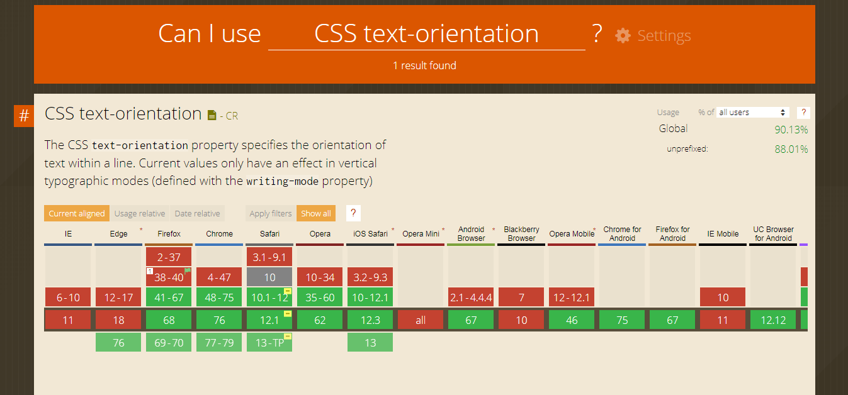Screen dimensions: 848x395
Task: Select the Blackberry Browser 7 cell
Action: (521, 298)
